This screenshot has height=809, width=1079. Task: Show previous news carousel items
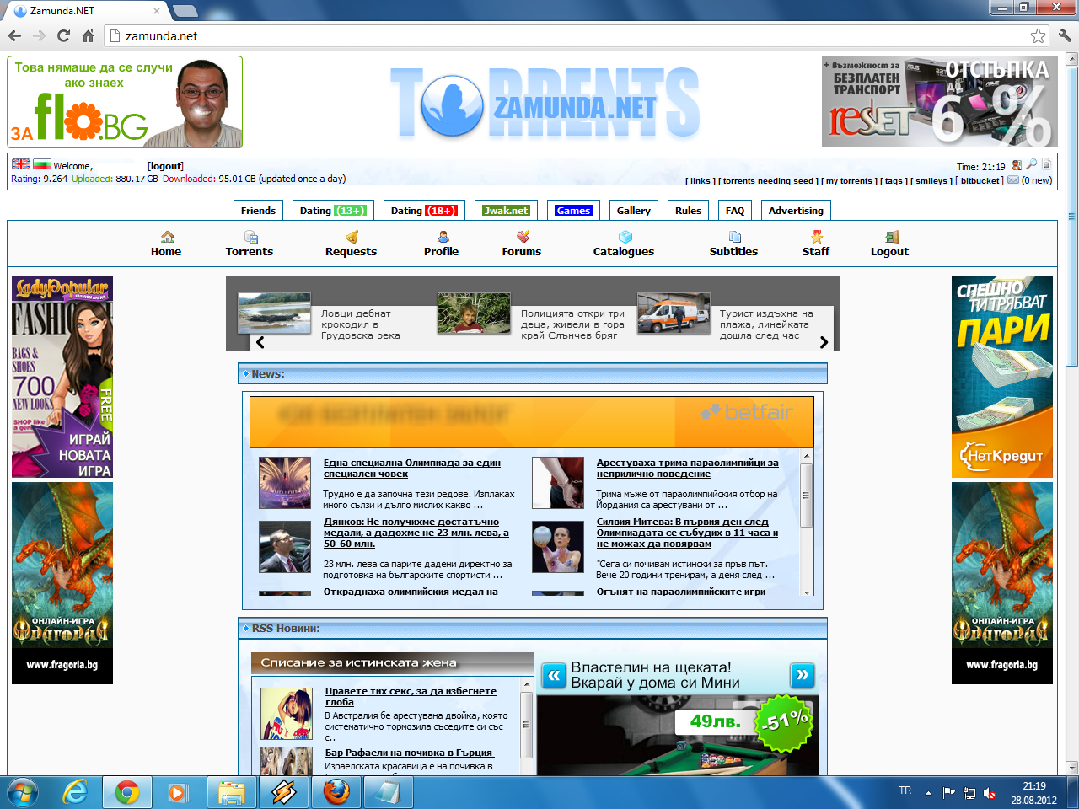click(260, 342)
